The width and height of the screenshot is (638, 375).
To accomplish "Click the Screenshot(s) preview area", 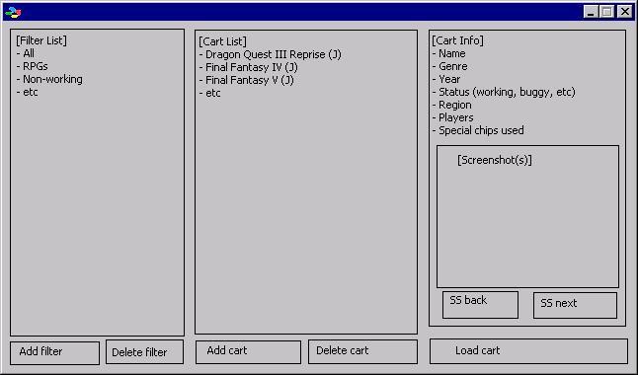I will pos(527,216).
